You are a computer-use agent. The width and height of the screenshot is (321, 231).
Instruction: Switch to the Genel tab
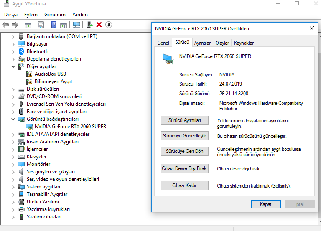point(163,43)
